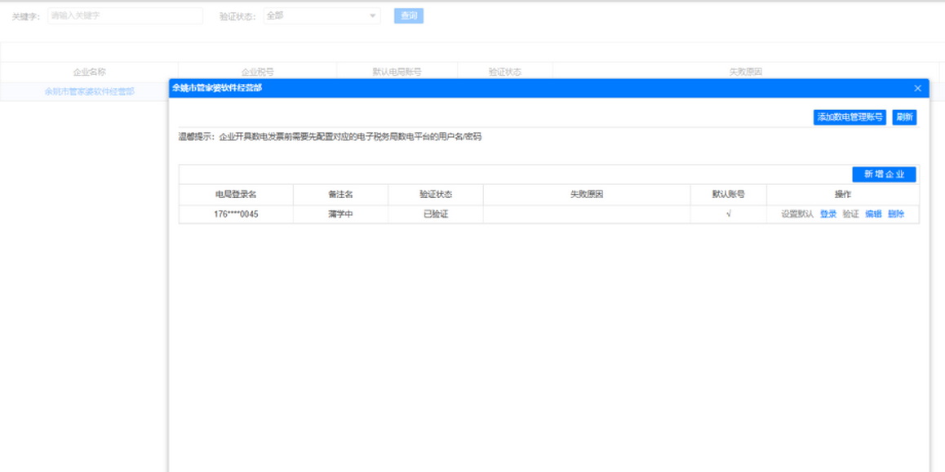Click the 验证状态 dropdown arrow

(x=372, y=15)
